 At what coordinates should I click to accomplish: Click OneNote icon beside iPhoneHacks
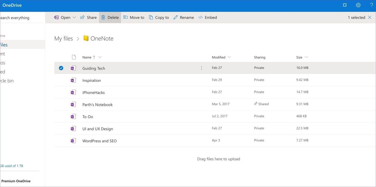point(73,92)
